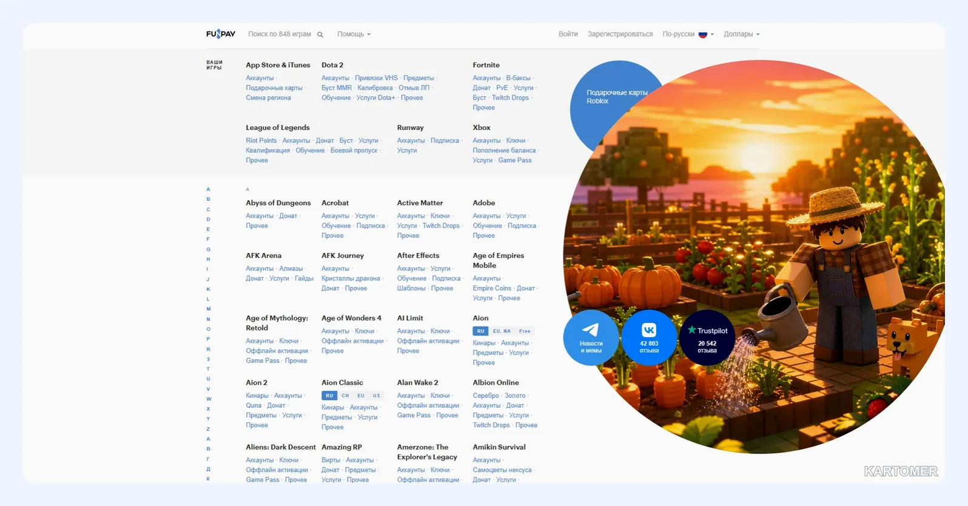
Task: Select the EU tab under Aion Classic
Action: point(361,396)
